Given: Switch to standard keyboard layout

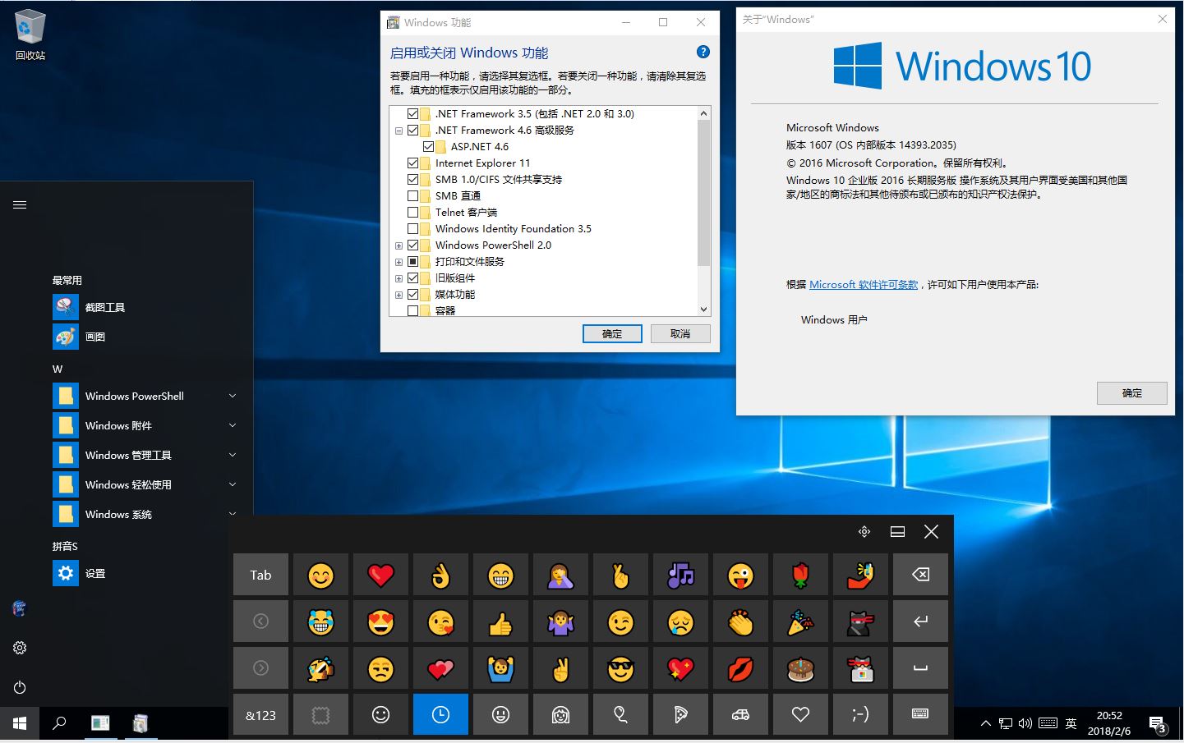Looking at the screenshot, I should pyautogui.click(x=920, y=714).
